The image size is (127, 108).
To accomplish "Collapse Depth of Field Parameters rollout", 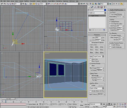I will click(x=116, y=10).
